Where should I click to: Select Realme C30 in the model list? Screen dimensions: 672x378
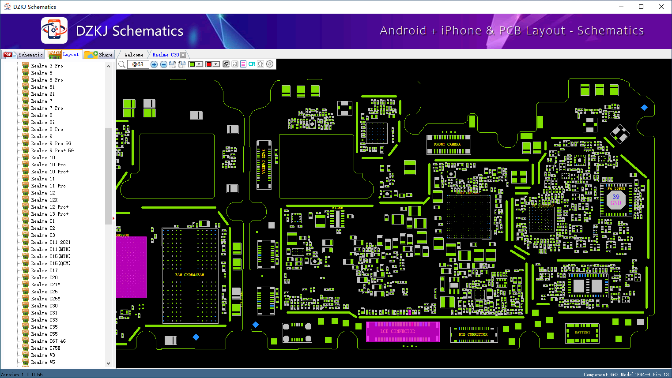click(44, 306)
